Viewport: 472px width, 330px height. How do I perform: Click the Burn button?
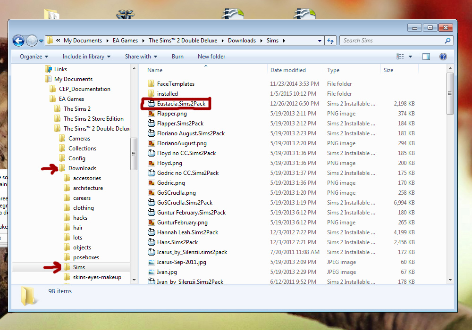pyautogui.click(x=177, y=57)
